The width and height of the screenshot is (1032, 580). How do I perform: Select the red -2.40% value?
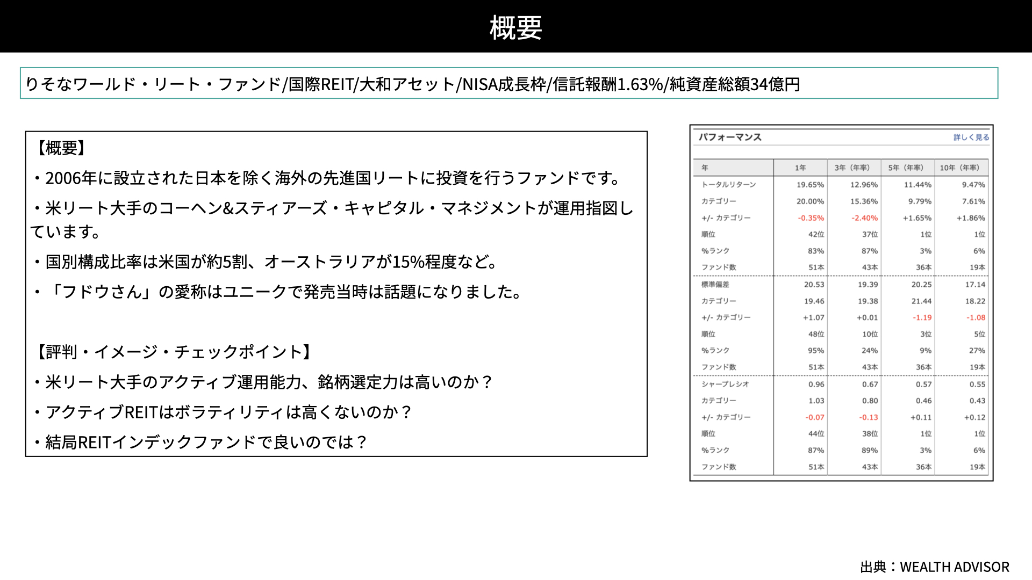[x=864, y=218]
